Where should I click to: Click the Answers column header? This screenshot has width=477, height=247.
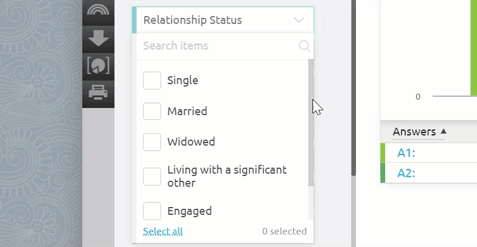click(414, 132)
